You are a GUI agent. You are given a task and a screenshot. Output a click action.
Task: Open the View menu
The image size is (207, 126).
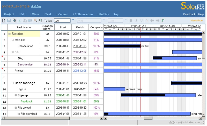[34, 14]
